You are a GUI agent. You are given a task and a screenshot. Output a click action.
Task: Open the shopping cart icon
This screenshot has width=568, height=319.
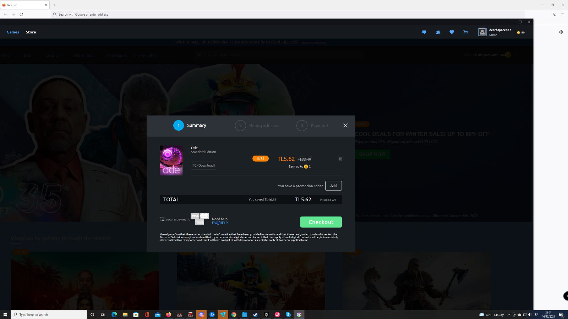point(465,32)
